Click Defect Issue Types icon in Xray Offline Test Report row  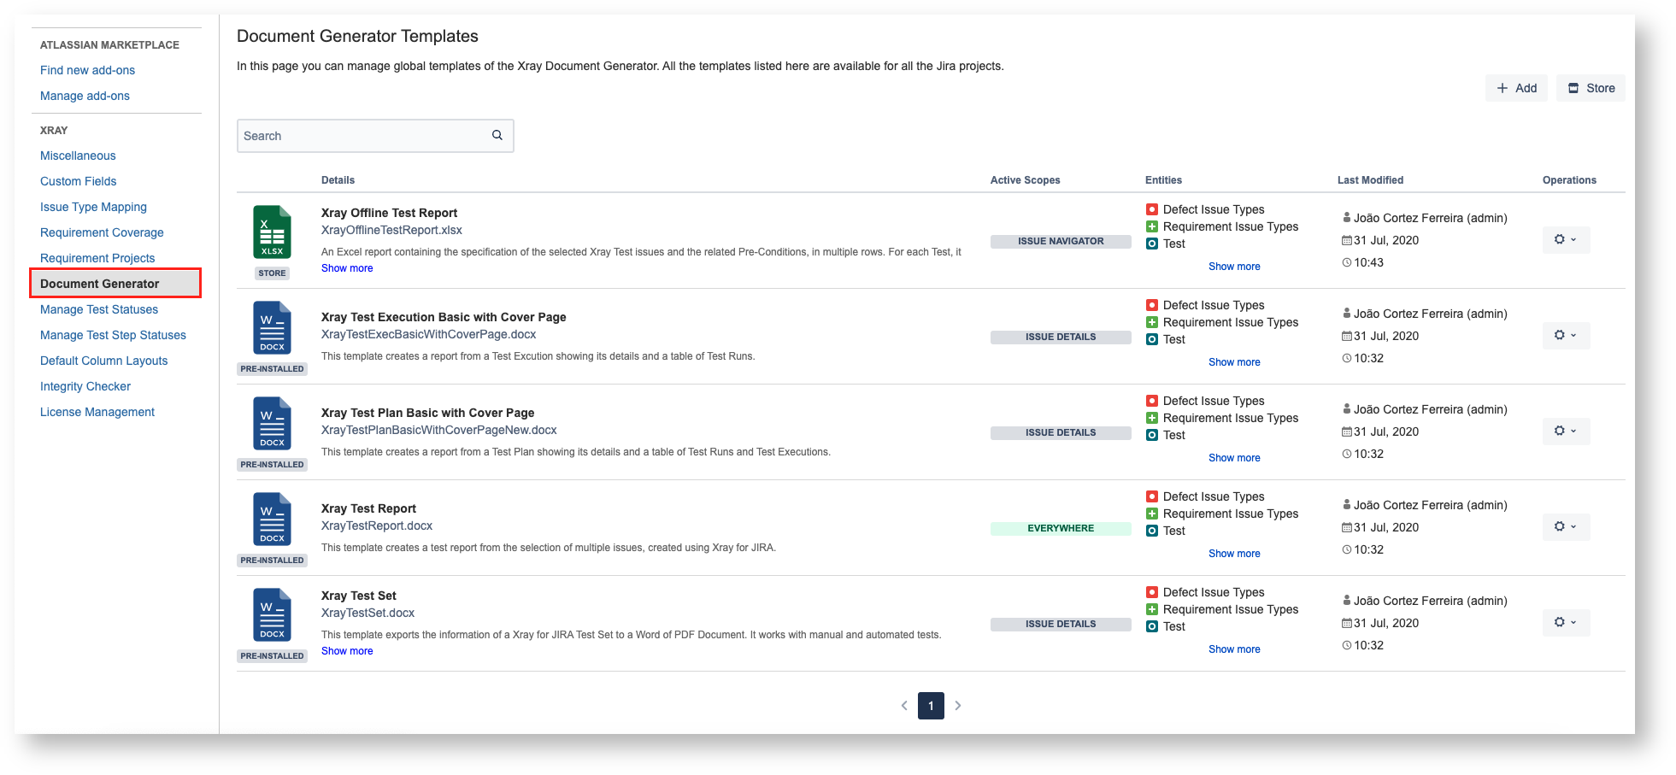tap(1152, 209)
